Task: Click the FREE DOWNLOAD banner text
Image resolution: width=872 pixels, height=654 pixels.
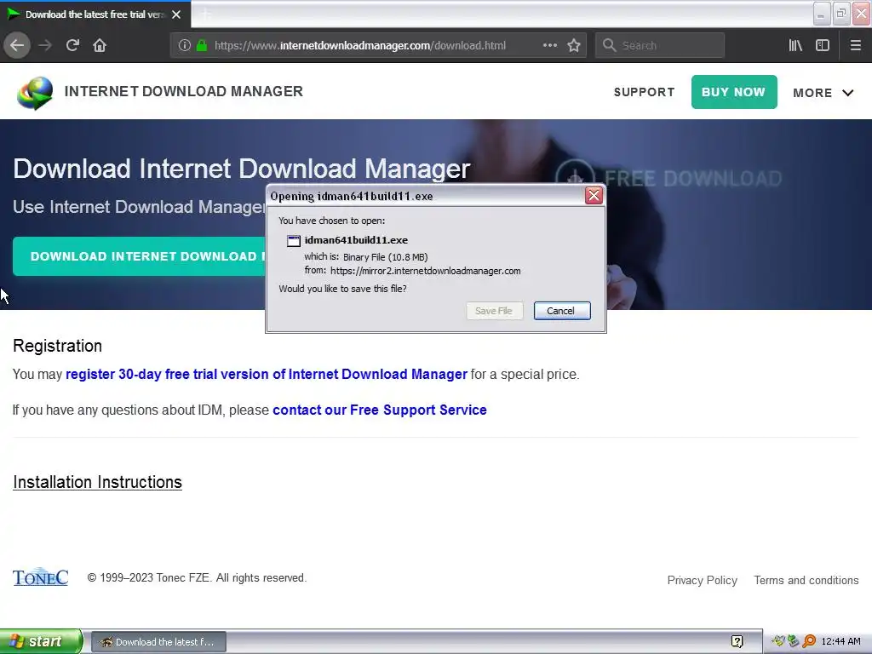Action: 692,179
